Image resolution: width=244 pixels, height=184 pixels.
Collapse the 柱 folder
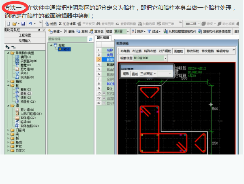[x=8, y=85]
